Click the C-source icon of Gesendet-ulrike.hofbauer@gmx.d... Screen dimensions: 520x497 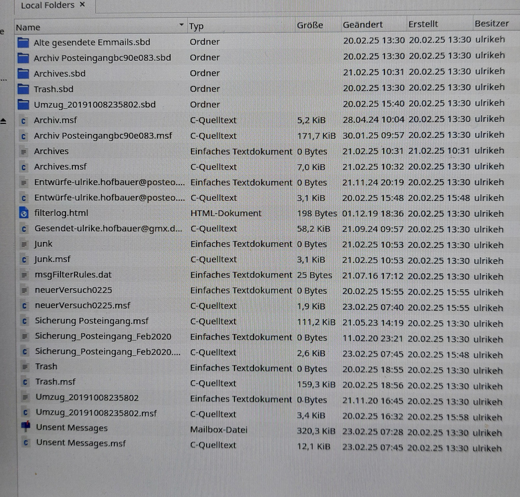click(x=24, y=229)
